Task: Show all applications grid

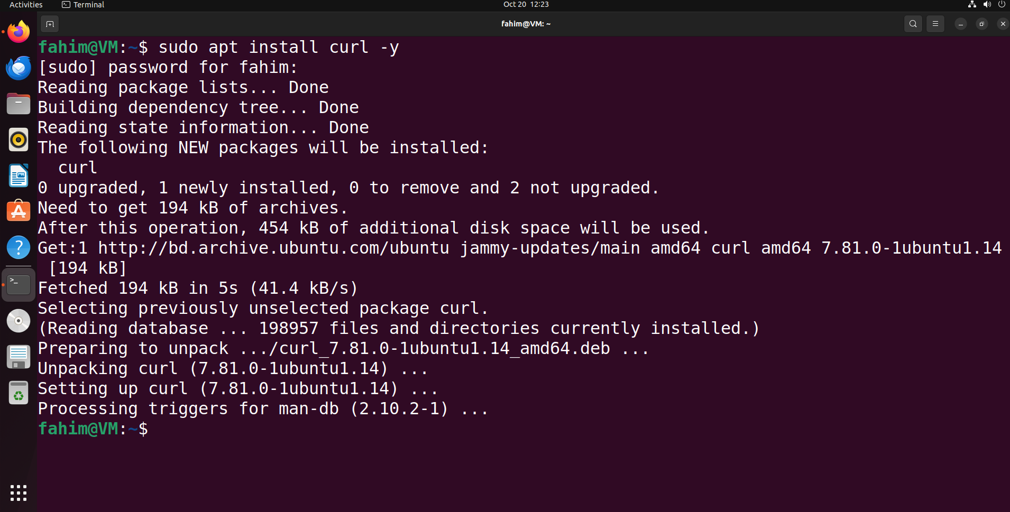Action: point(19,493)
